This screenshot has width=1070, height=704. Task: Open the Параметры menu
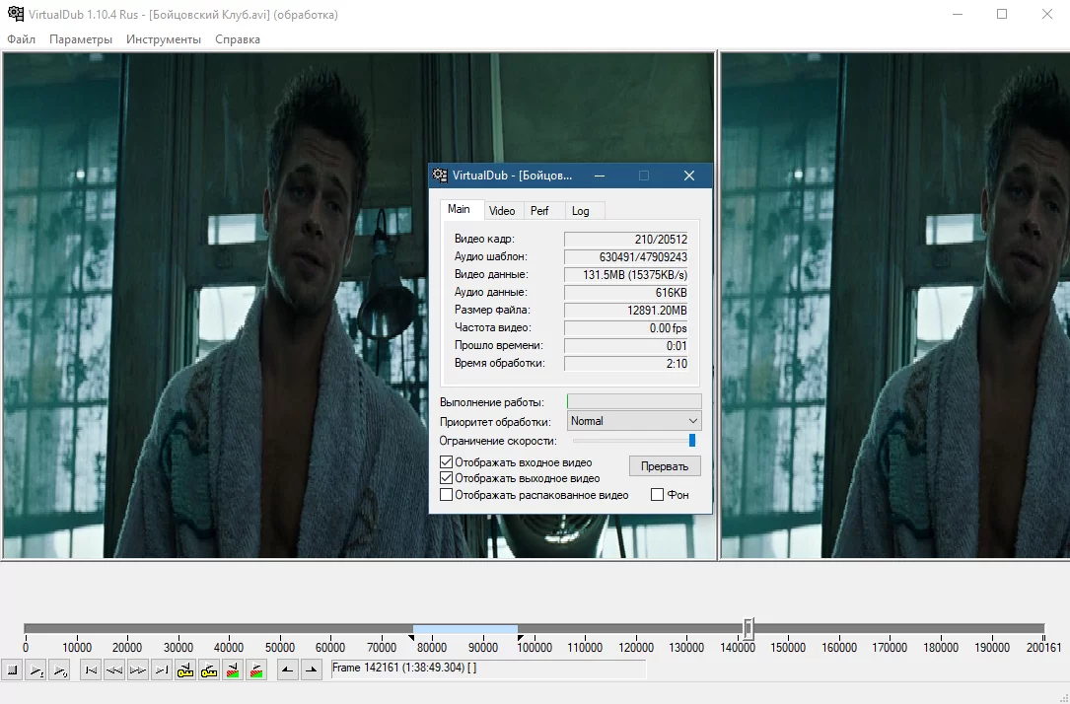click(81, 38)
